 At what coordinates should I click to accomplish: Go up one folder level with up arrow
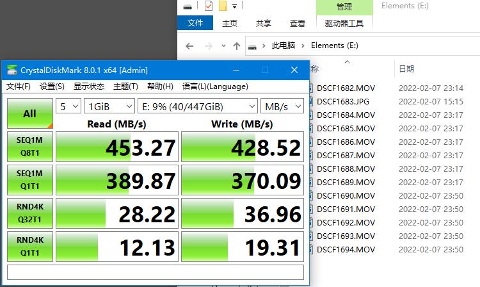(236, 46)
